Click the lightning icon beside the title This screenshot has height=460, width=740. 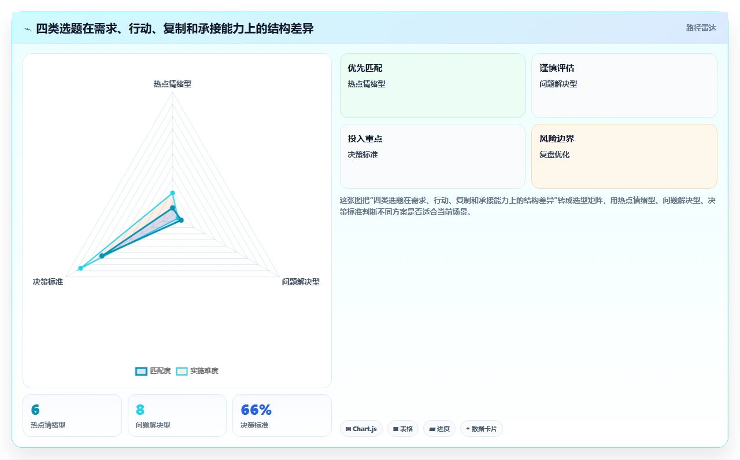pos(28,28)
